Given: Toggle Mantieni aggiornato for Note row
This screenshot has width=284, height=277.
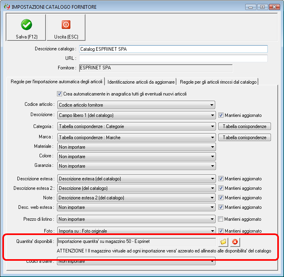Looking at the screenshot, I should coord(221,198).
